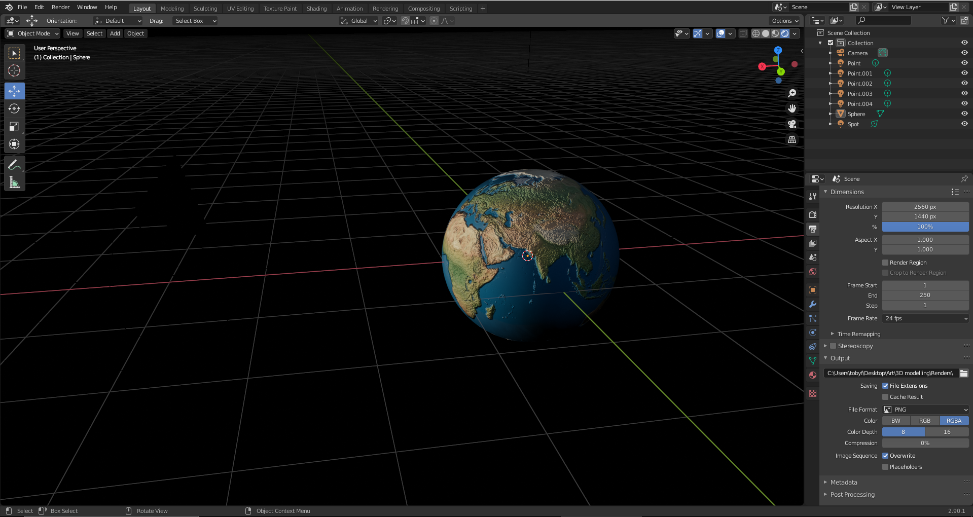The image size is (973, 517).
Task: Open the Object properties tab
Action: point(813,290)
